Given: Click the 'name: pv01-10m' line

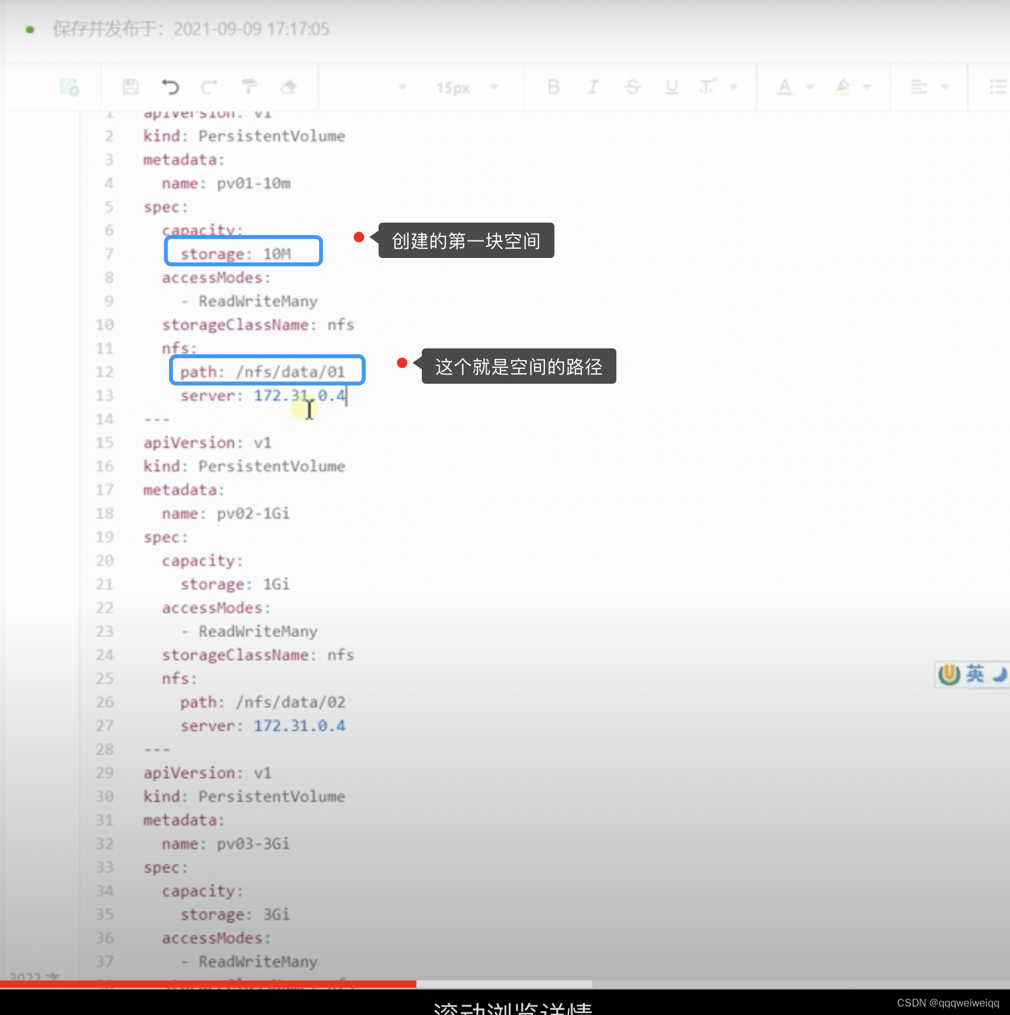Looking at the screenshot, I should point(226,183).
